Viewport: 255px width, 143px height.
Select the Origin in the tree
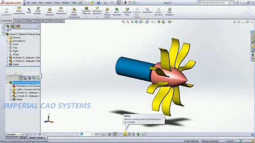16,54
